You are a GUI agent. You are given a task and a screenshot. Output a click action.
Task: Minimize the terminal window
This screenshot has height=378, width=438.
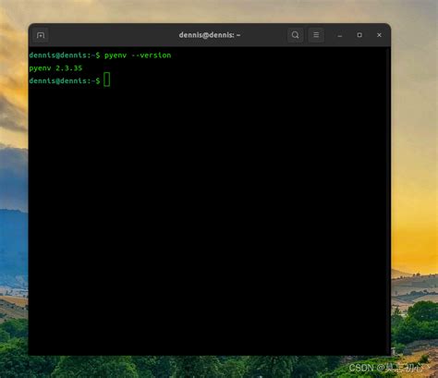coord(340,35)
